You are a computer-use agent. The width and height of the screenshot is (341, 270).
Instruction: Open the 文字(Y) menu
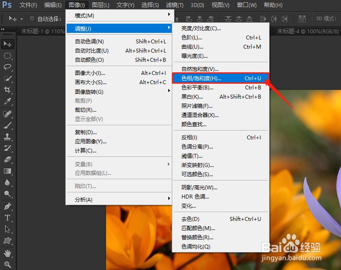pos(125,5)
